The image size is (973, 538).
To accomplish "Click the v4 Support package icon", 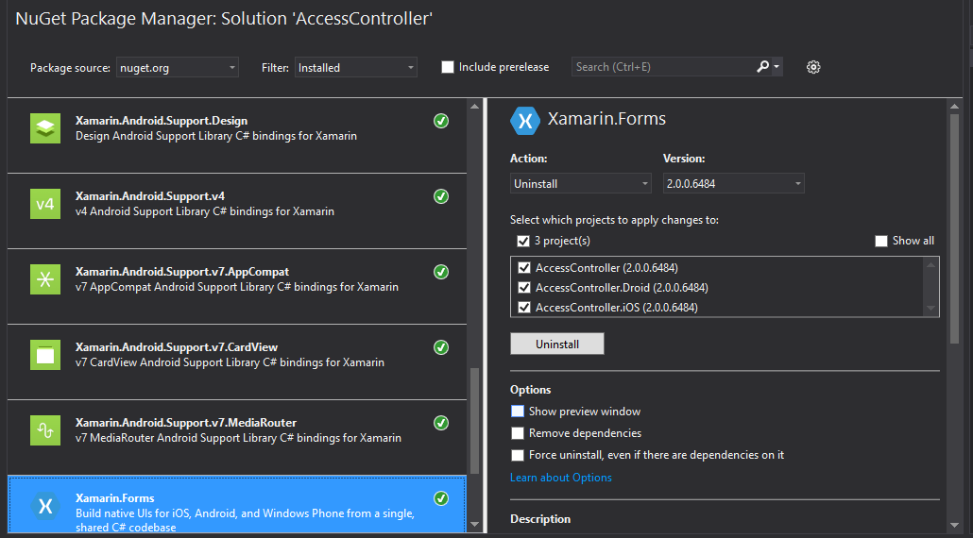I will click(45, 204).
